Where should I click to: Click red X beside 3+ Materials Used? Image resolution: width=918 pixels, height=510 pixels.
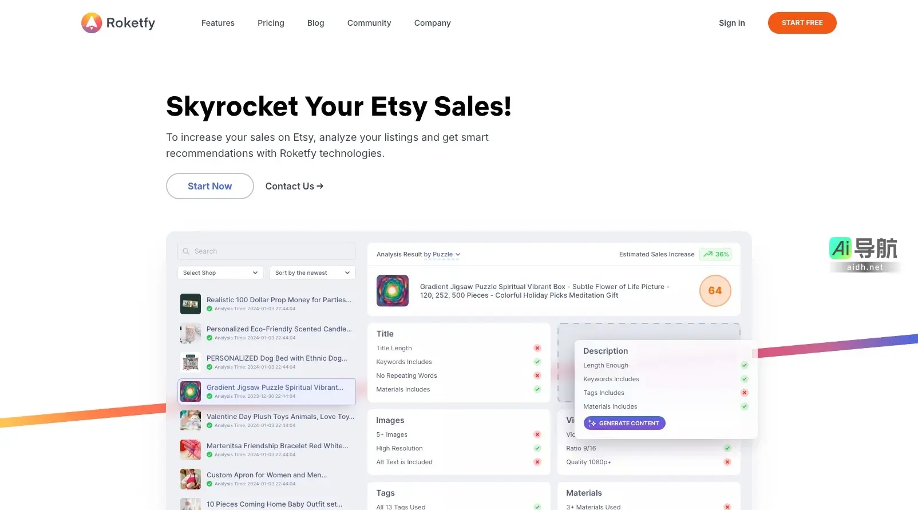[727, 507]
